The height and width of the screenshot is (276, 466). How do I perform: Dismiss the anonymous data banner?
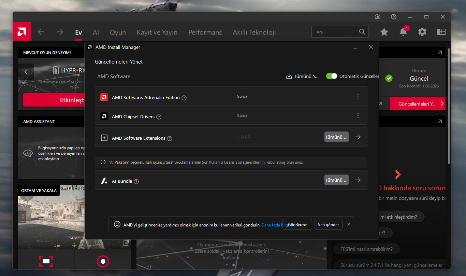(x=349, y=224)
